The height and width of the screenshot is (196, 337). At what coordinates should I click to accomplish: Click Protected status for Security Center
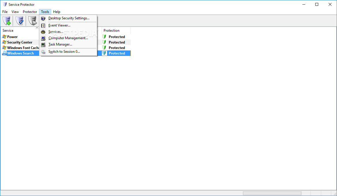(x=117, y=42)
